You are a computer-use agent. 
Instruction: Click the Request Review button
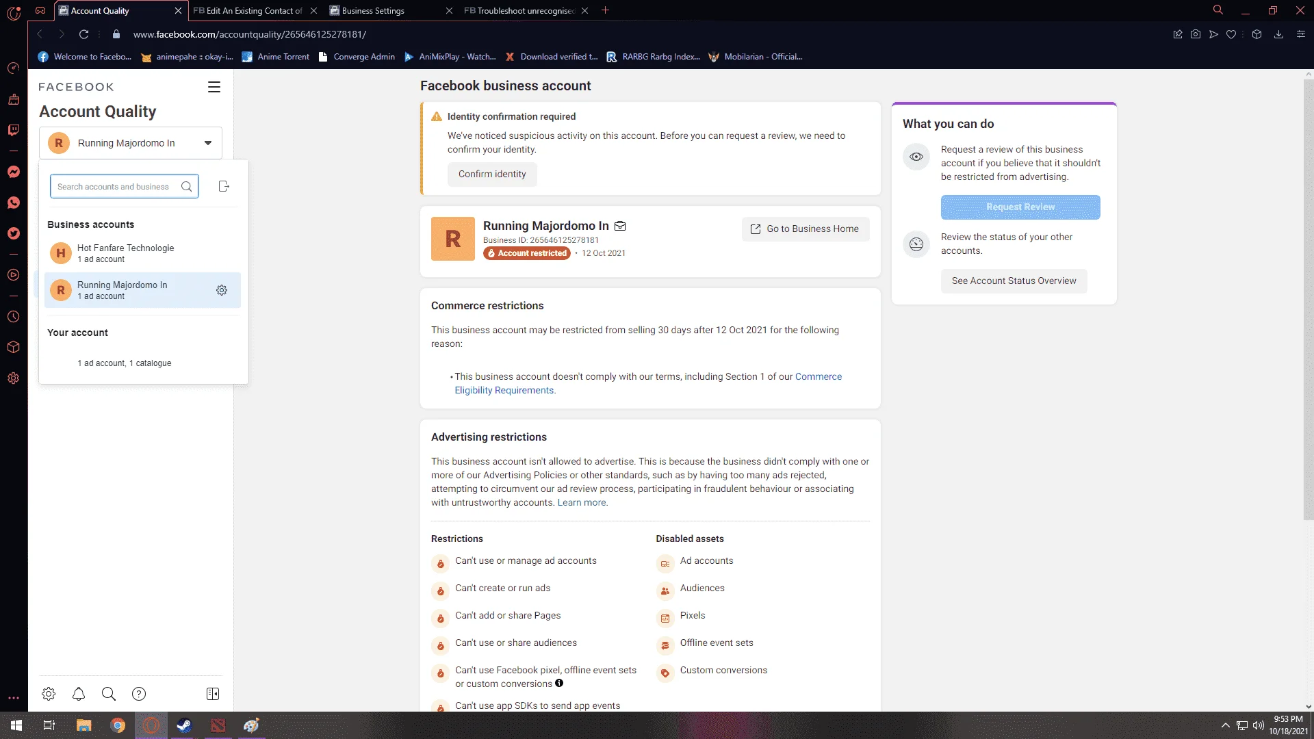pyautogui.click(x=1020, y=207)
